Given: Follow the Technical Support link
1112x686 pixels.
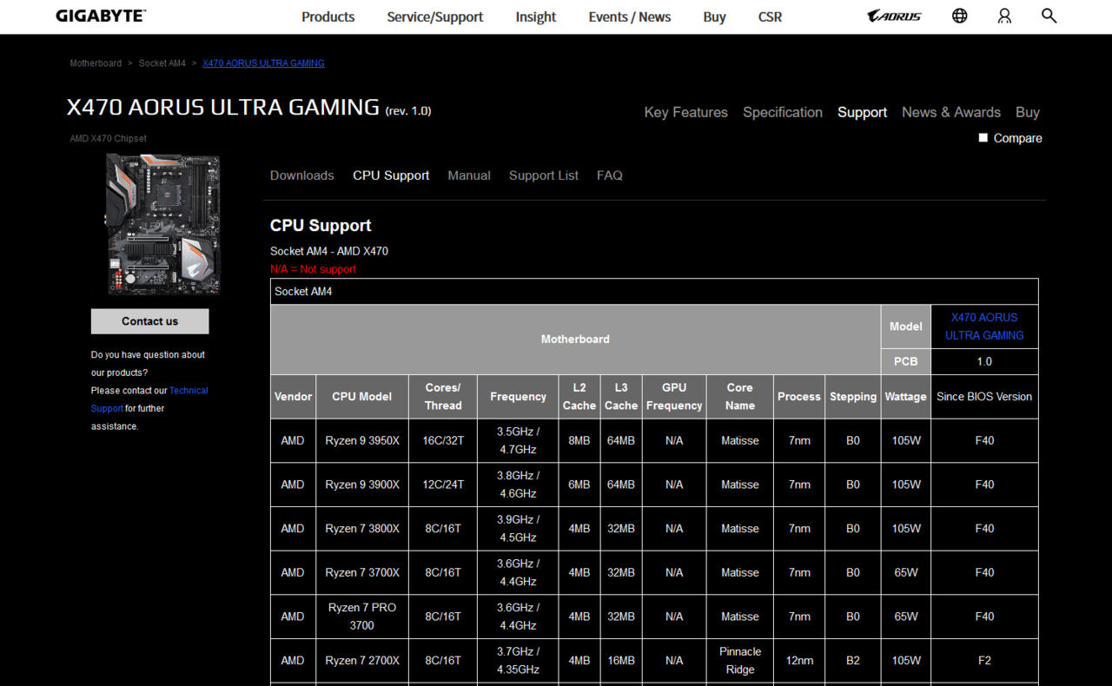Looking at the screenshot, I should (x=149, y=399).
